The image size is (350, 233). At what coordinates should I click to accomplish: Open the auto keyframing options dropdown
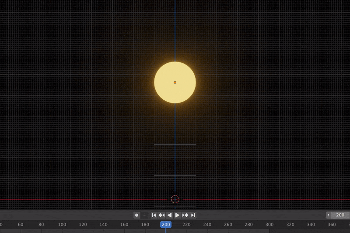coord(144,215)
